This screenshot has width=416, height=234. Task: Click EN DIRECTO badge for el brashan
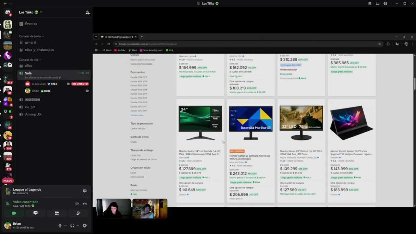pos(80,84)
